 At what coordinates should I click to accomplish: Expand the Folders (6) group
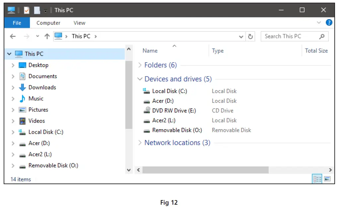[140, 65]
